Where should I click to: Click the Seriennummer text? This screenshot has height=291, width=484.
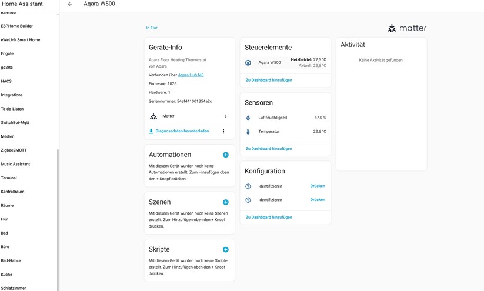(181, 101)
